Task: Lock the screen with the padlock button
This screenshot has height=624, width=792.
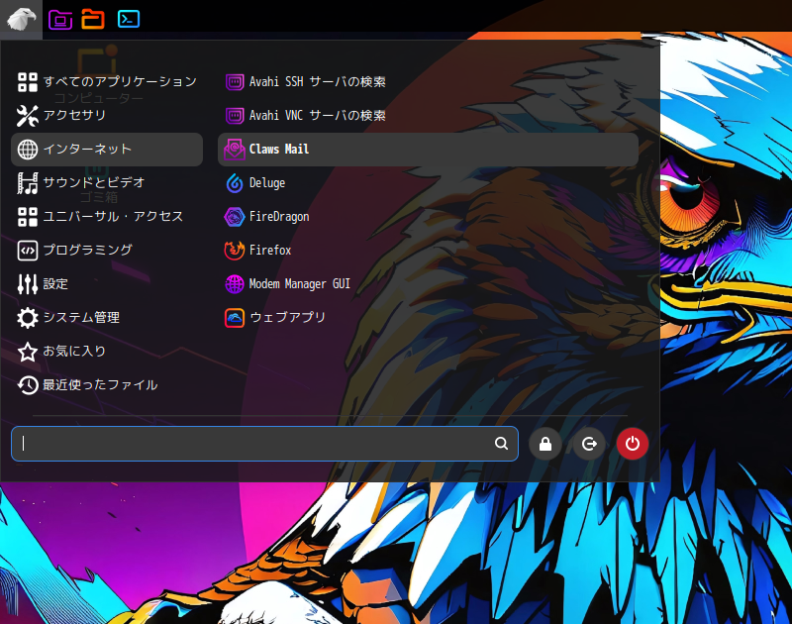Action: tap(545, 444)
